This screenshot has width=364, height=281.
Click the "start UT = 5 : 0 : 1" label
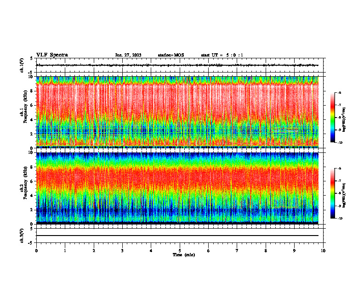click(x=222, y=55)
